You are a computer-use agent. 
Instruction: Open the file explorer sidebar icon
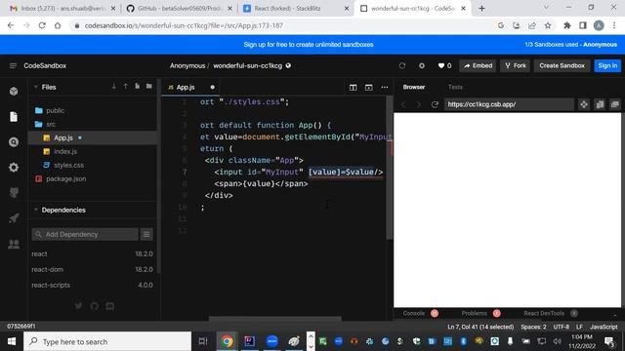coord(14,117)
